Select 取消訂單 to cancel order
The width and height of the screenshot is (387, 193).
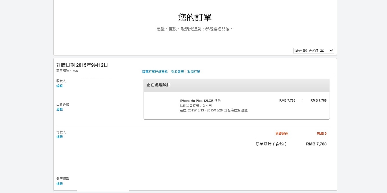[193, 71]
